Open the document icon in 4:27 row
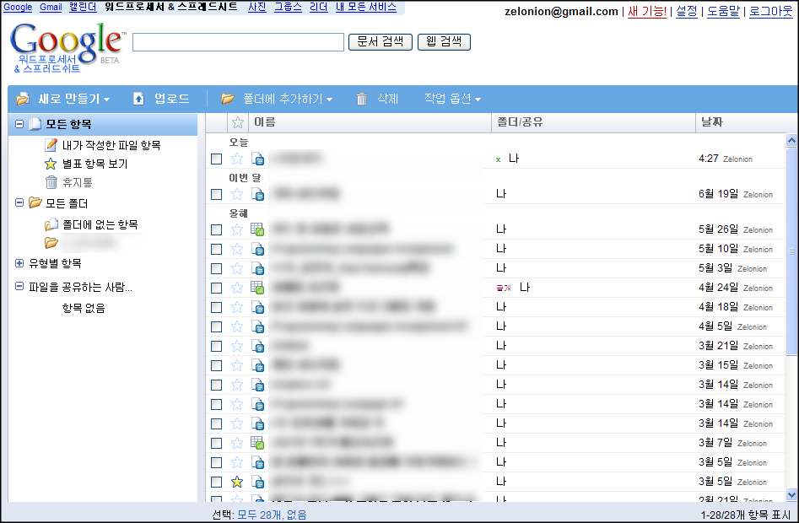 (258, 159)
